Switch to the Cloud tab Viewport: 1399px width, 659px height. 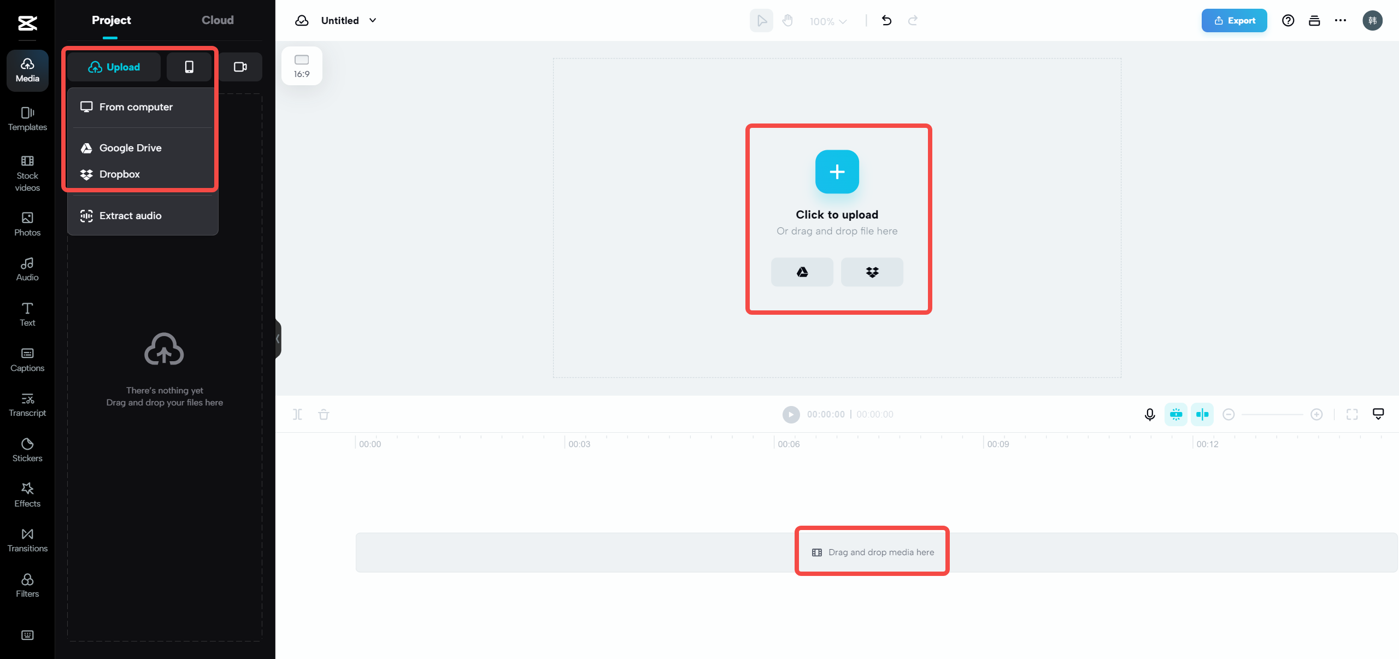[x=218, y=20]
